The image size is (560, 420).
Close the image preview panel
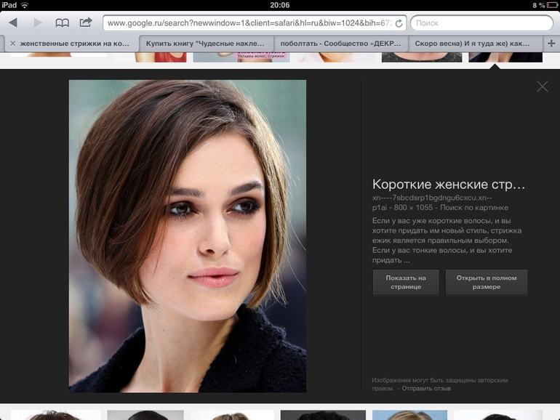pos(542,86)
